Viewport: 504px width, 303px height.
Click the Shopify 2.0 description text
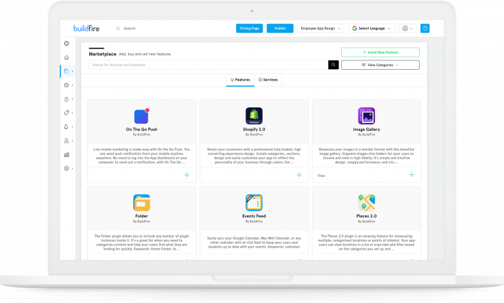pos(254,156)
